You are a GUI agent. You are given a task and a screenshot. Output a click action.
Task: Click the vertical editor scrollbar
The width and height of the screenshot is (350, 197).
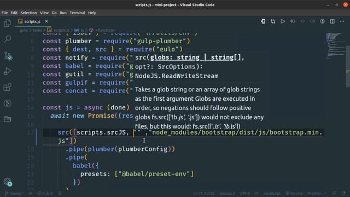click(348, 66)
